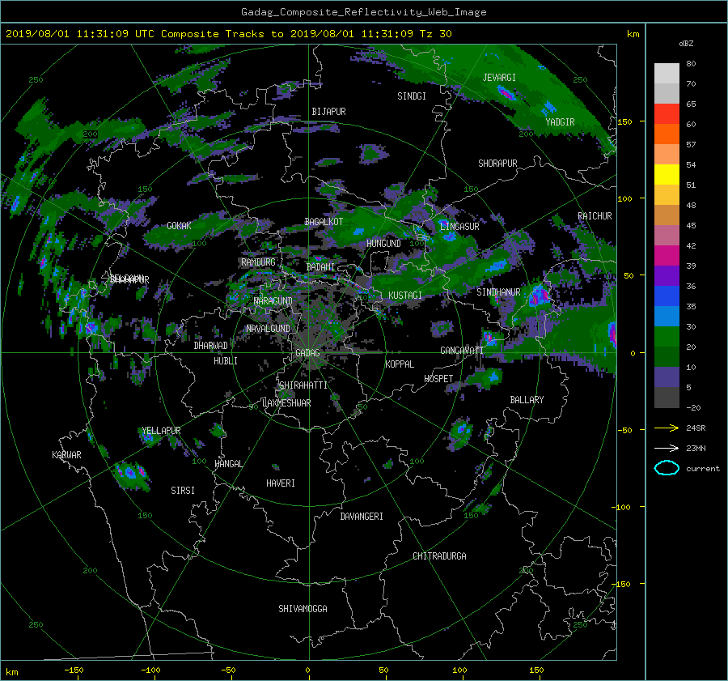Pick the yellow 54 dBZ color swatch
Screen dimensions: 728x681
click(667, 174)
